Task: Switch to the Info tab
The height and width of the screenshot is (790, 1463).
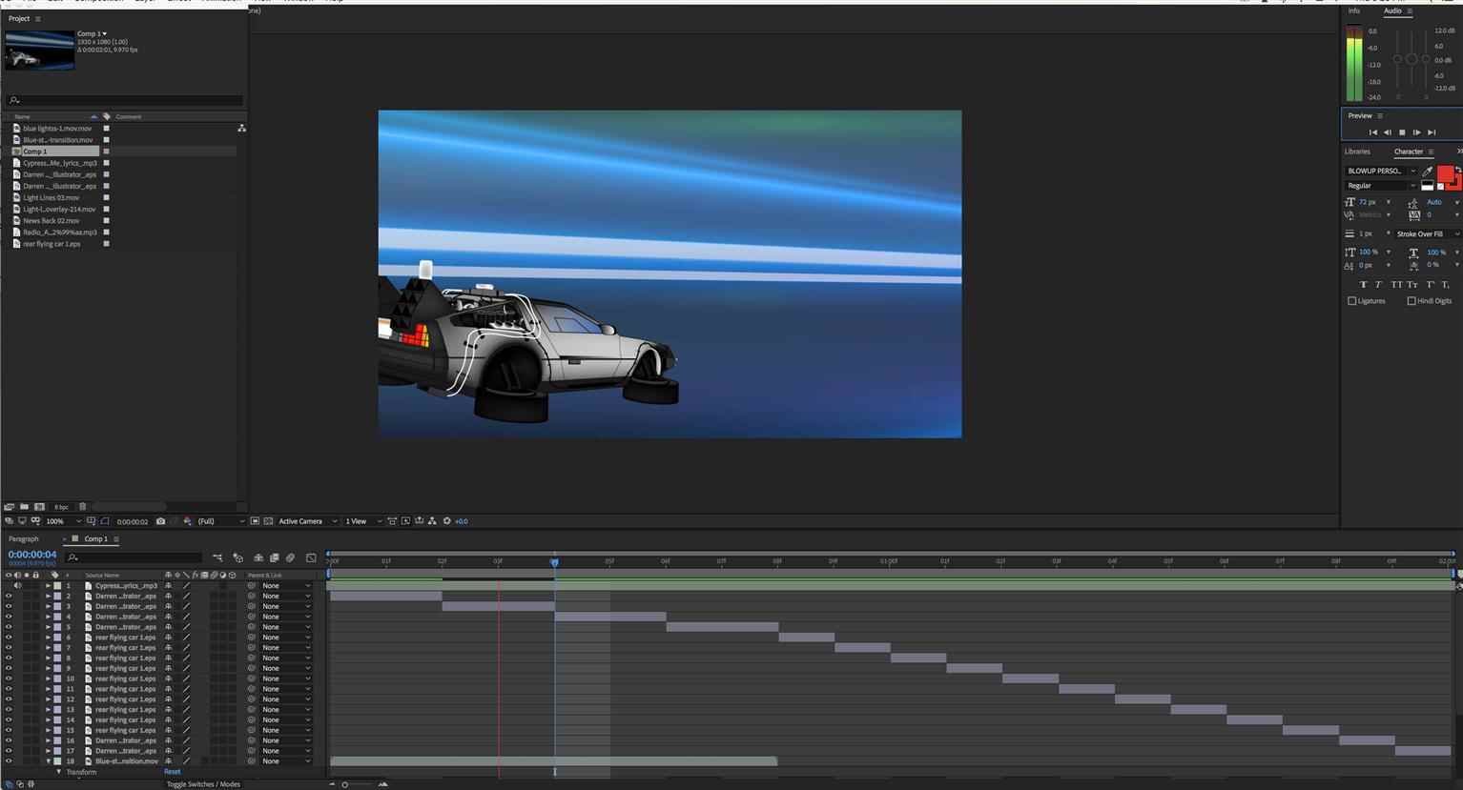Action: coord(1354,10)
